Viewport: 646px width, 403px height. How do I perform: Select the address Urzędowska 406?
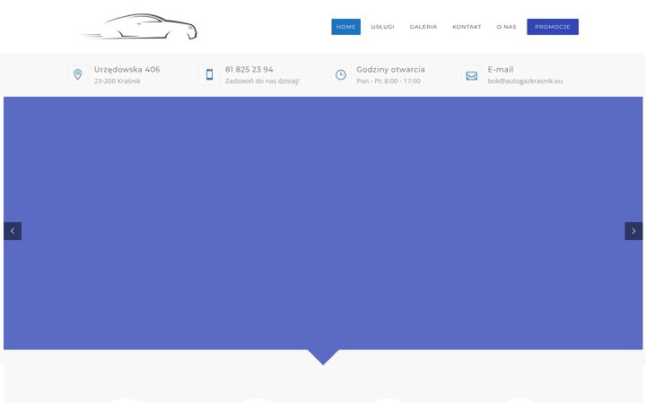[127, 70]
